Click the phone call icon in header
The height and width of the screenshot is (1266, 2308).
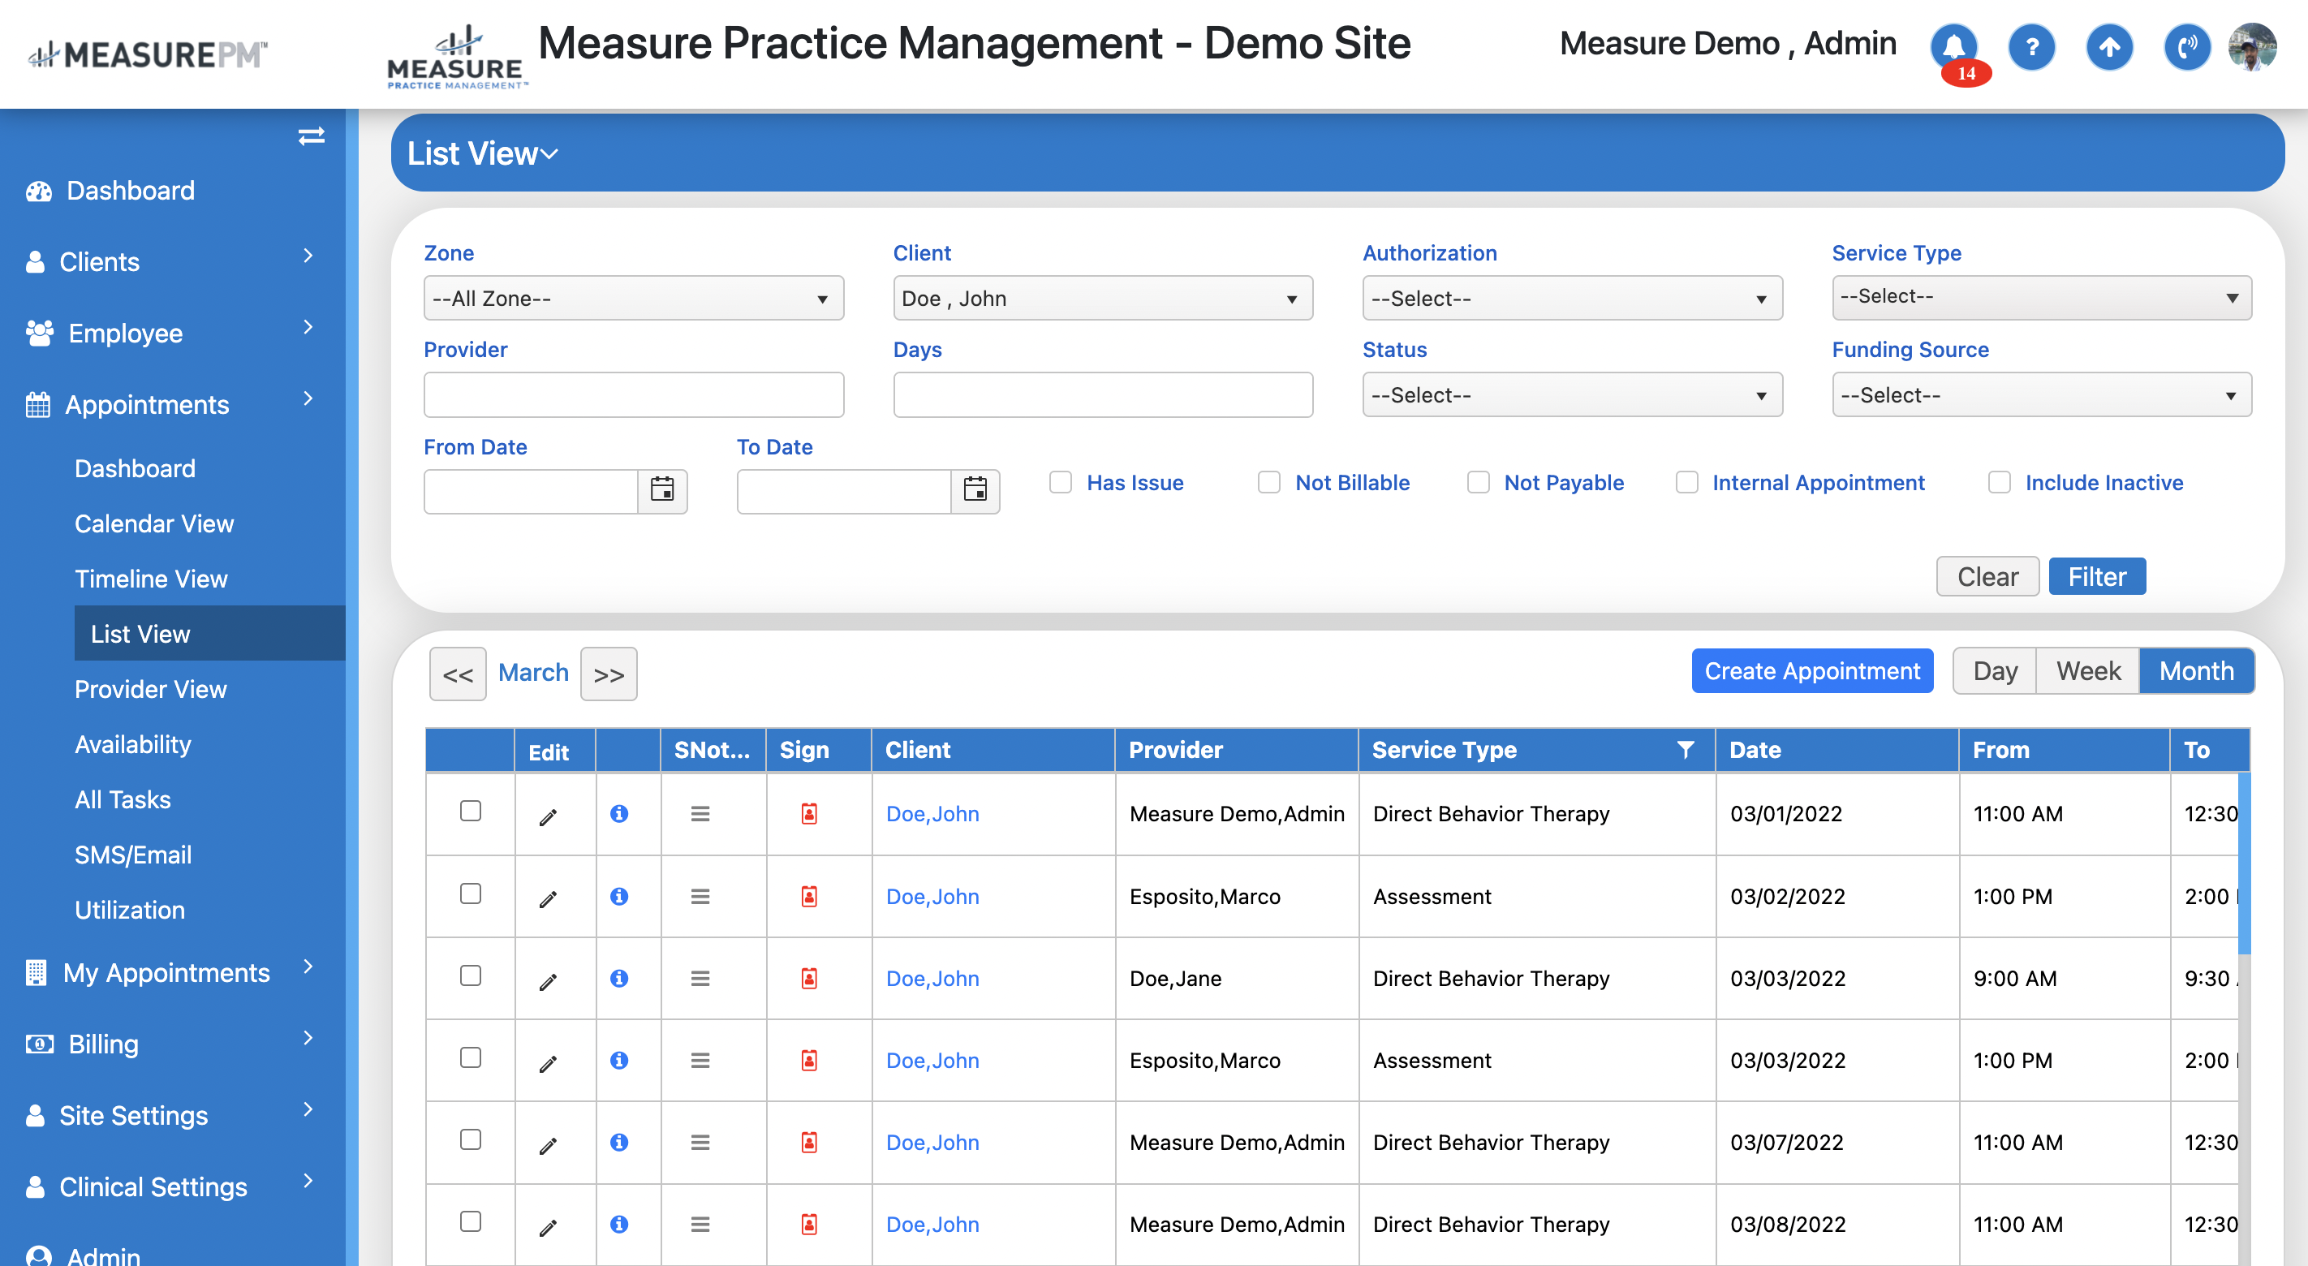click(x=2186, y=46)
